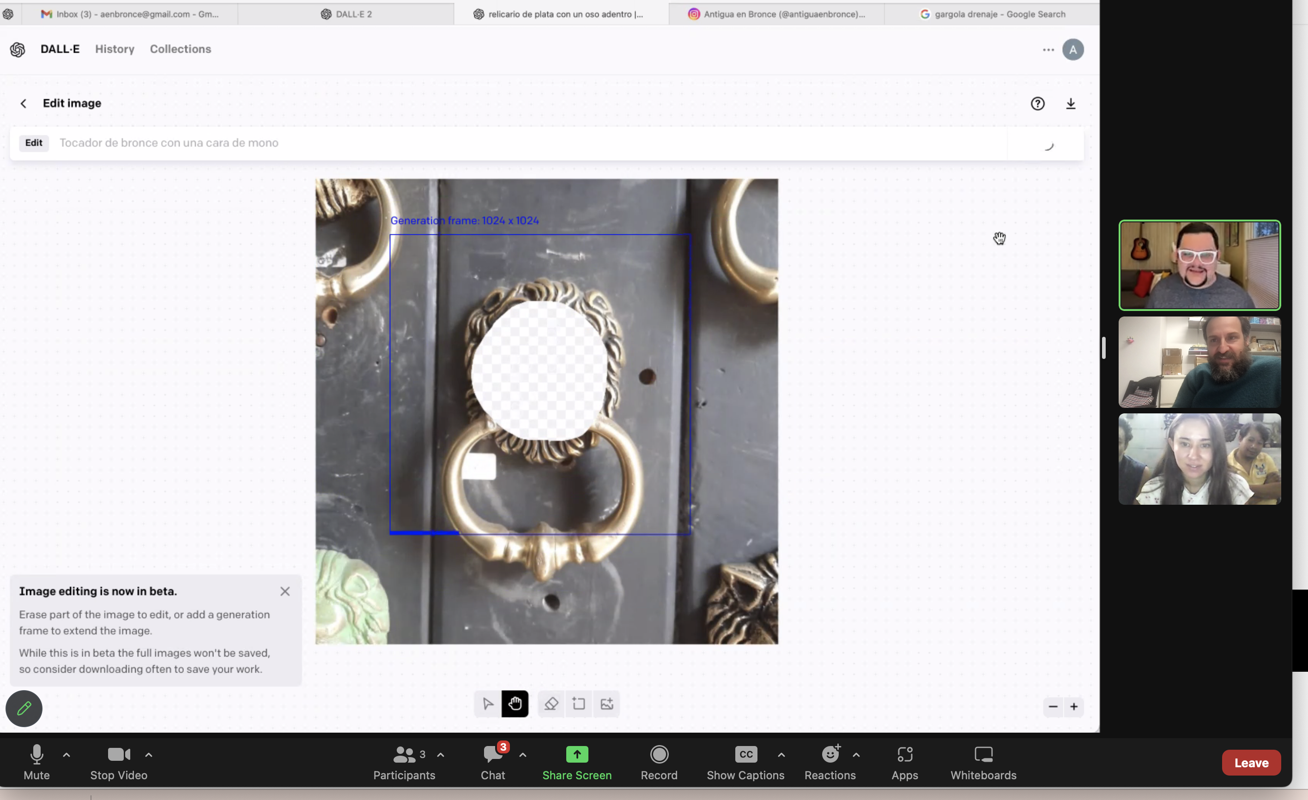Expand audio options chevron beside Mute
Screen dimensions: 1308x800
click(67, 755)
